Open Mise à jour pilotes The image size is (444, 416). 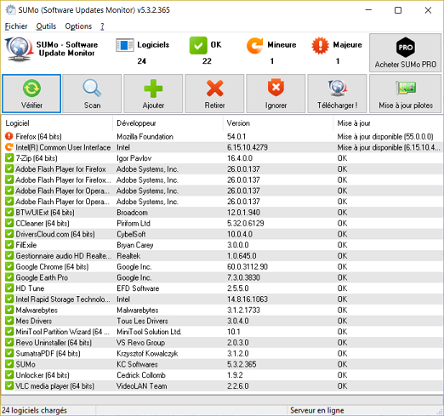(x=406, y=94)
